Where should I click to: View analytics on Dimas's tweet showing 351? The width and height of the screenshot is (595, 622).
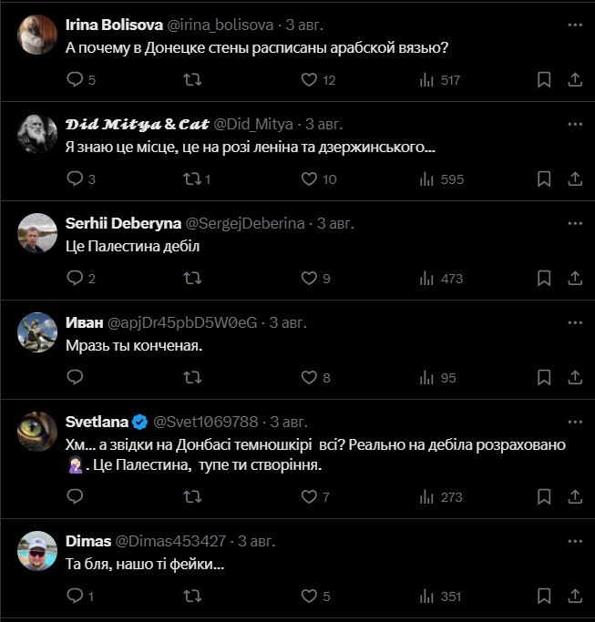click(440, 597)
